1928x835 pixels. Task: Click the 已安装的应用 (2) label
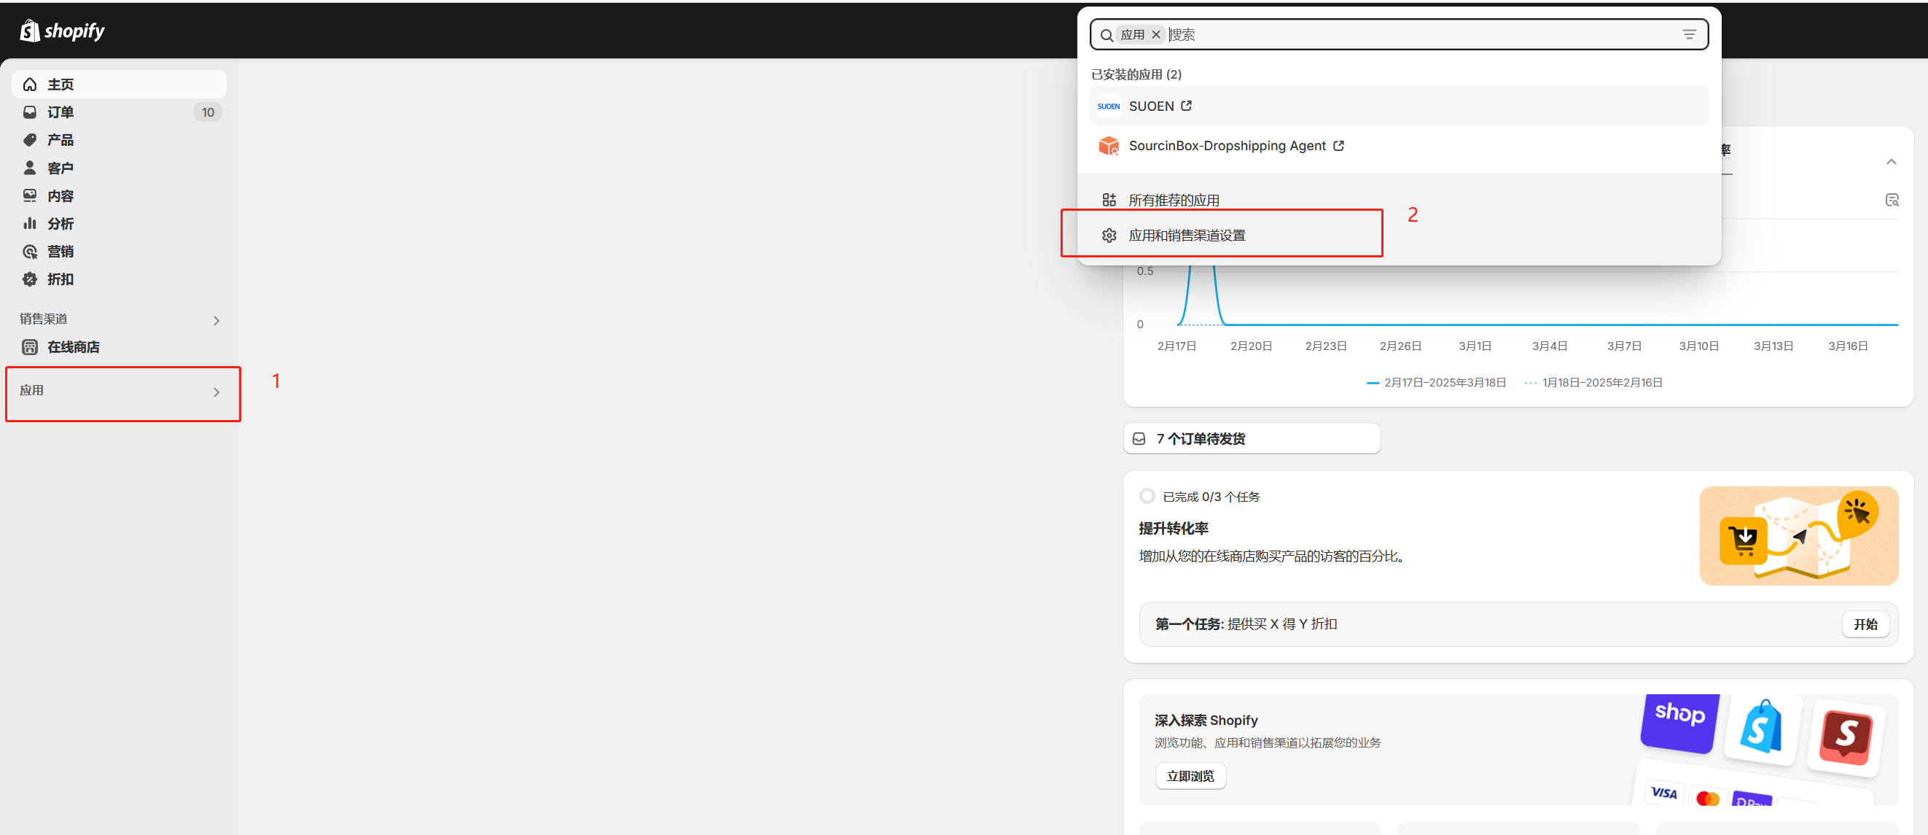pyautogui.click(x=1136, y=74)
